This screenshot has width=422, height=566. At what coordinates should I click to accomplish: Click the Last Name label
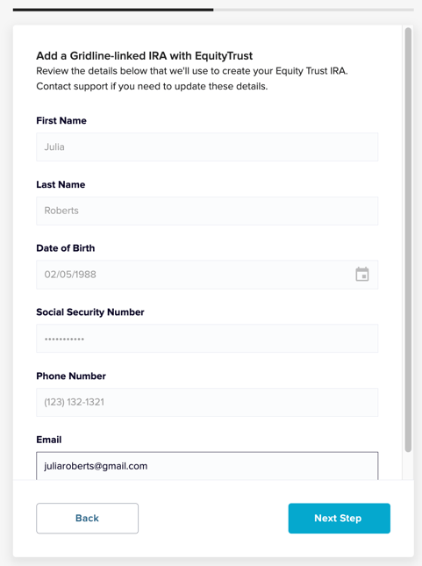[61, 184]
